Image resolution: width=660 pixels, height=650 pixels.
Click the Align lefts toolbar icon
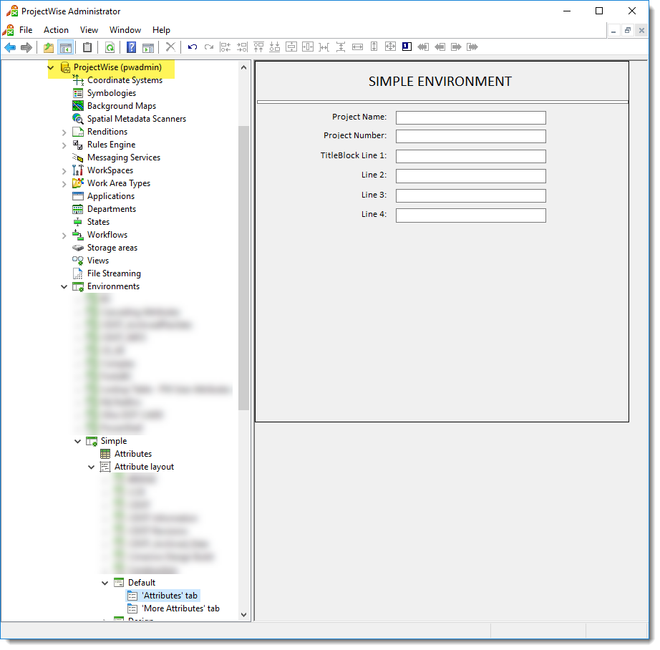click(x=225, y=47)
